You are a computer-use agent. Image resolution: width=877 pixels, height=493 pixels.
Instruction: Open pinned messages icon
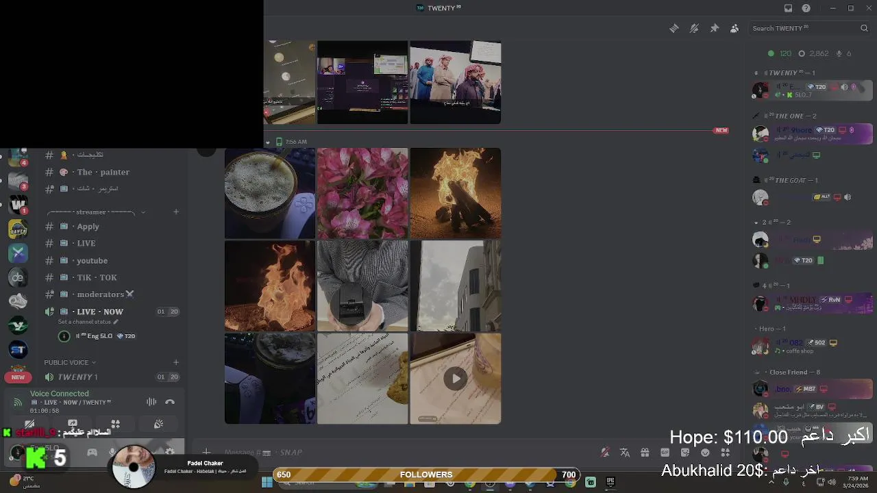pos(715,28)
